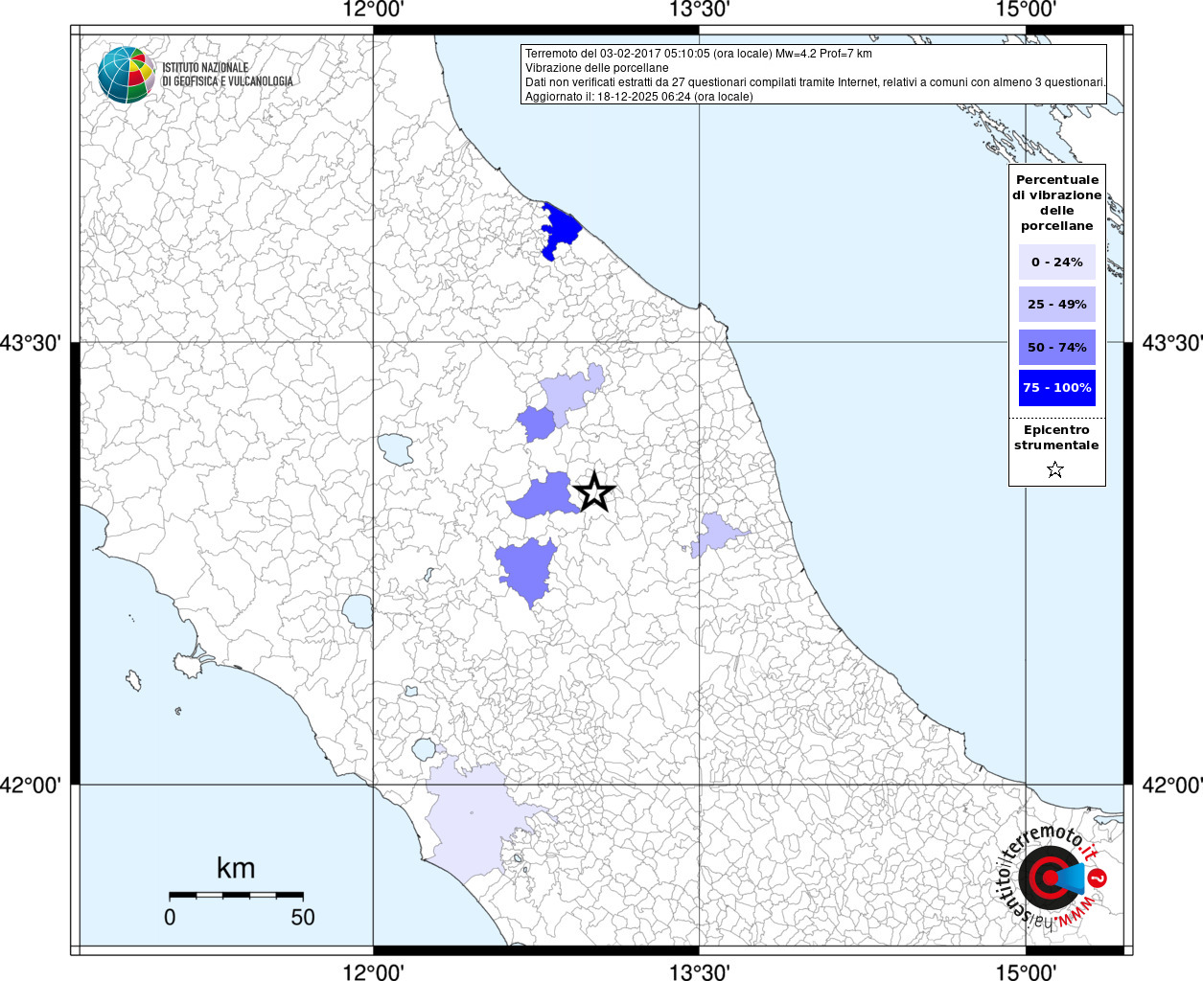Click the top '15°00'' longitude label
Screen dimensions: 1203x981
click(1026, 10)
